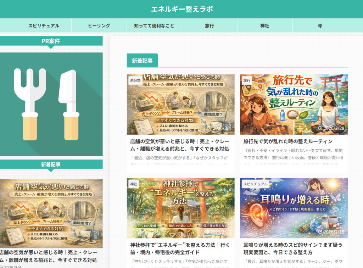The image size is (363, 268).
Task: Open the 寺 navigation menu item
Action: click(320, 26)
